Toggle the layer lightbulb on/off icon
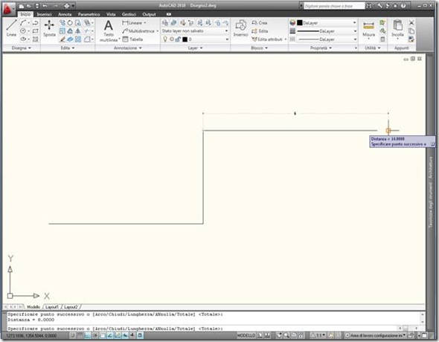 [x=165, y=39]
